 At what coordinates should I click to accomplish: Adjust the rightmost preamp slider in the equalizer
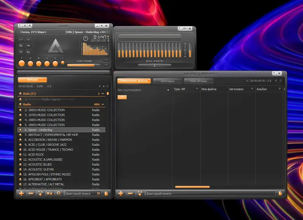pyautogui.click(x=190, y=50)
